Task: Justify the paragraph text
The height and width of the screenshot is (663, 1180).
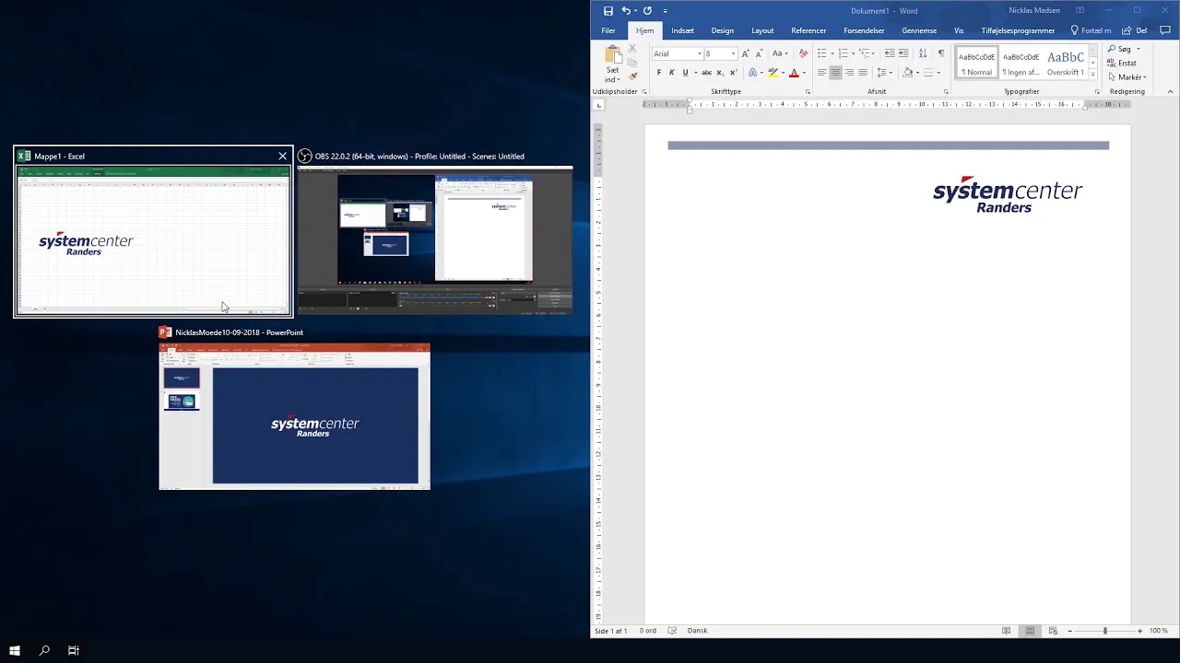Action: [863, 73]
